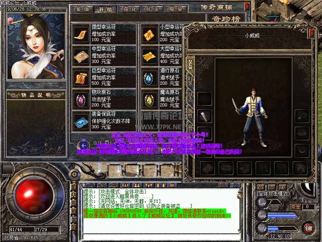Click the X button next to OUT
This screenshot has height=242, width=322.
tap(236, 185)
